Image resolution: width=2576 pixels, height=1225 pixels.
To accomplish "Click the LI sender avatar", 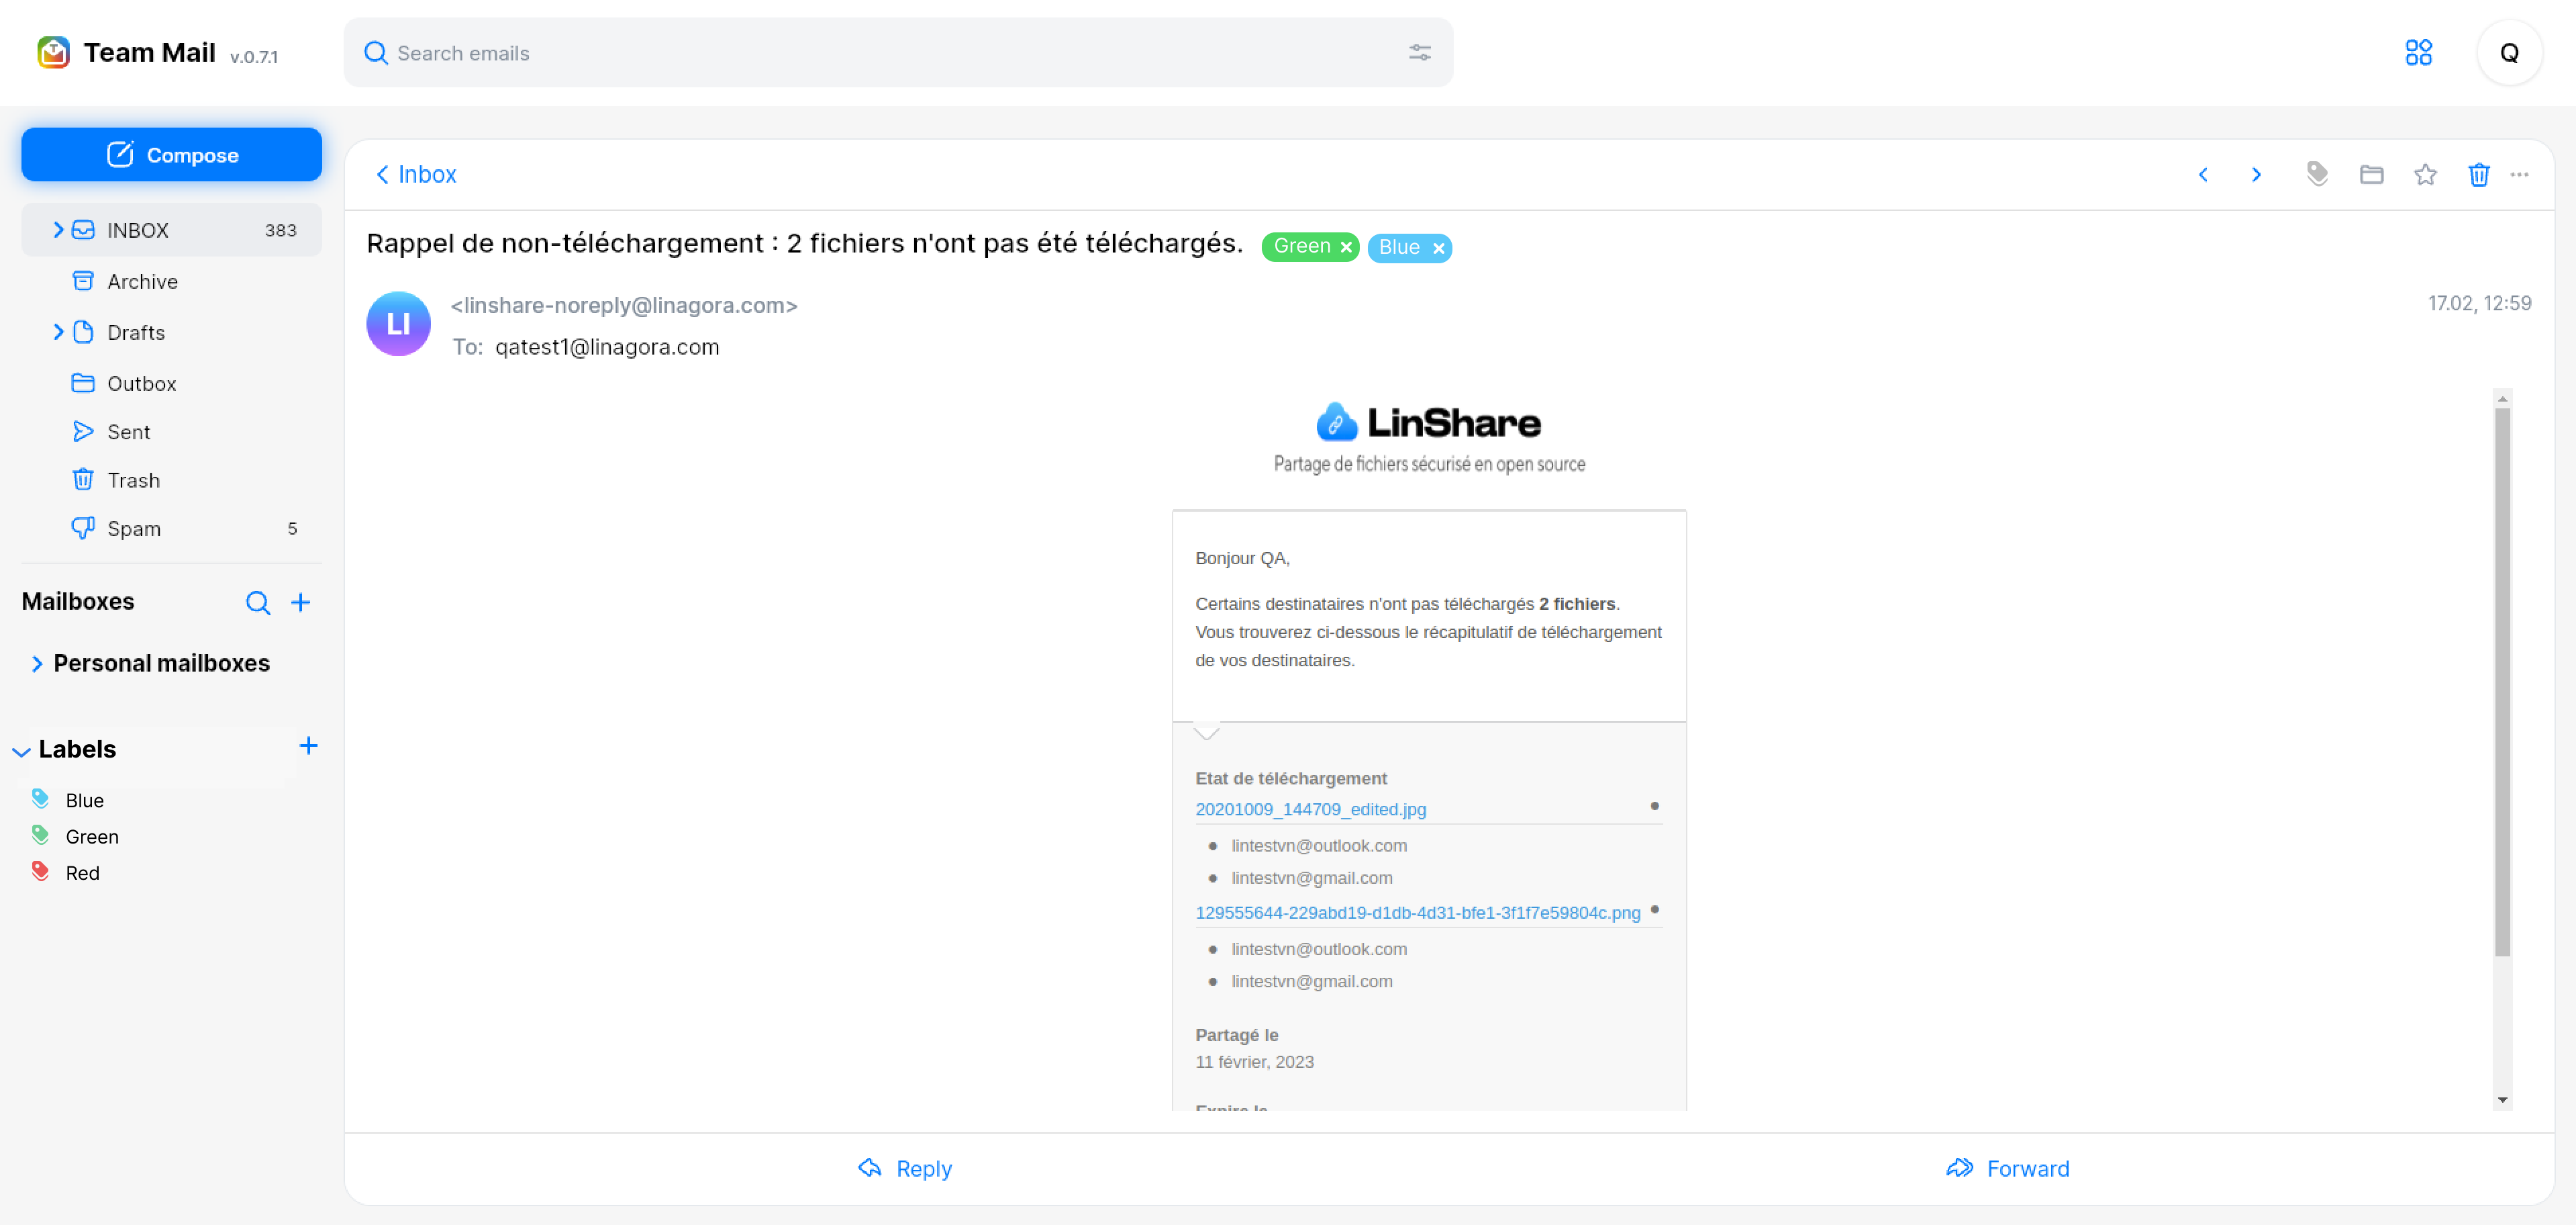I will pos(398,324).
